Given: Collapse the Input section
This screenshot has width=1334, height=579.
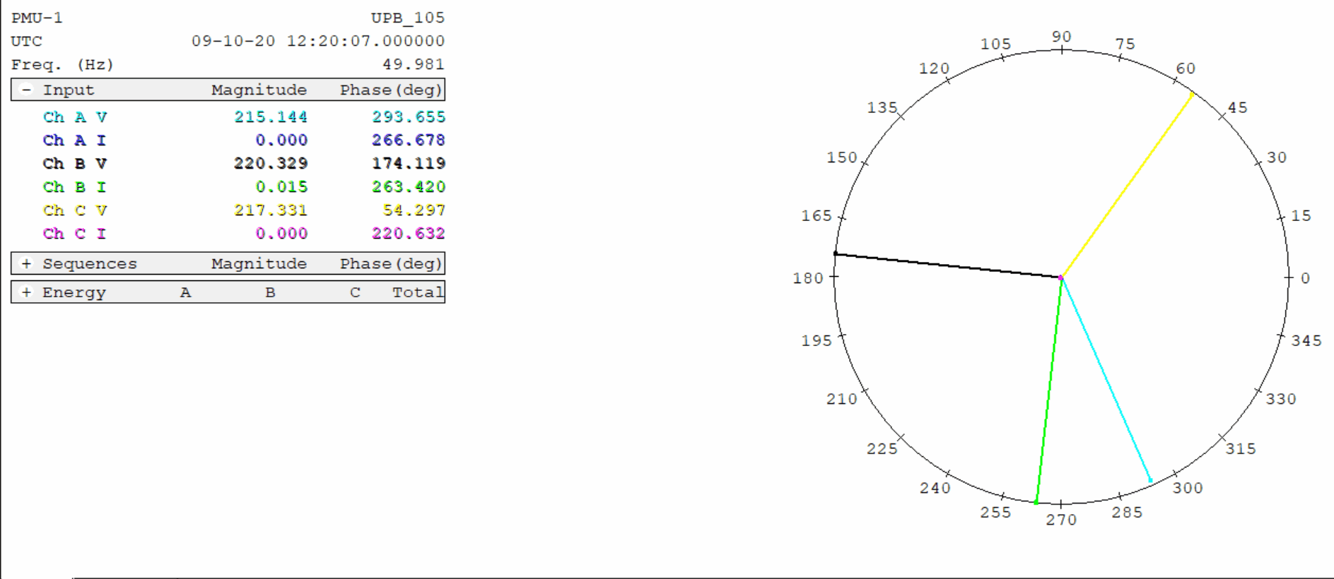Looking at the screenshot, I should (26, 90).
